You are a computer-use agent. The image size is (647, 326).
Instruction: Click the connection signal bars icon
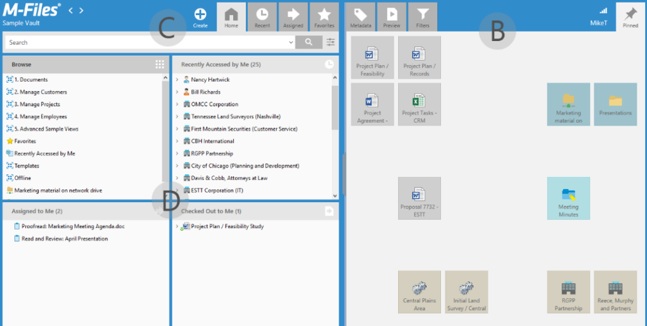pos(603,11)
